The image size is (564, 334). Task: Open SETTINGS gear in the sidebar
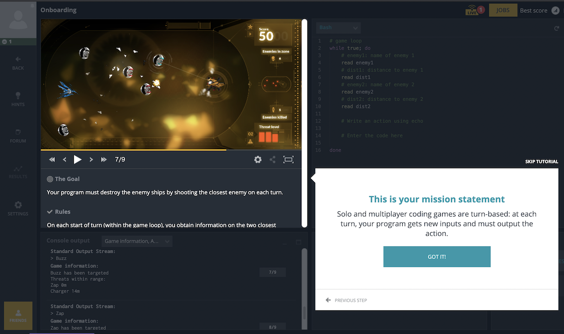pyautogui.click(x=18, y=209)
